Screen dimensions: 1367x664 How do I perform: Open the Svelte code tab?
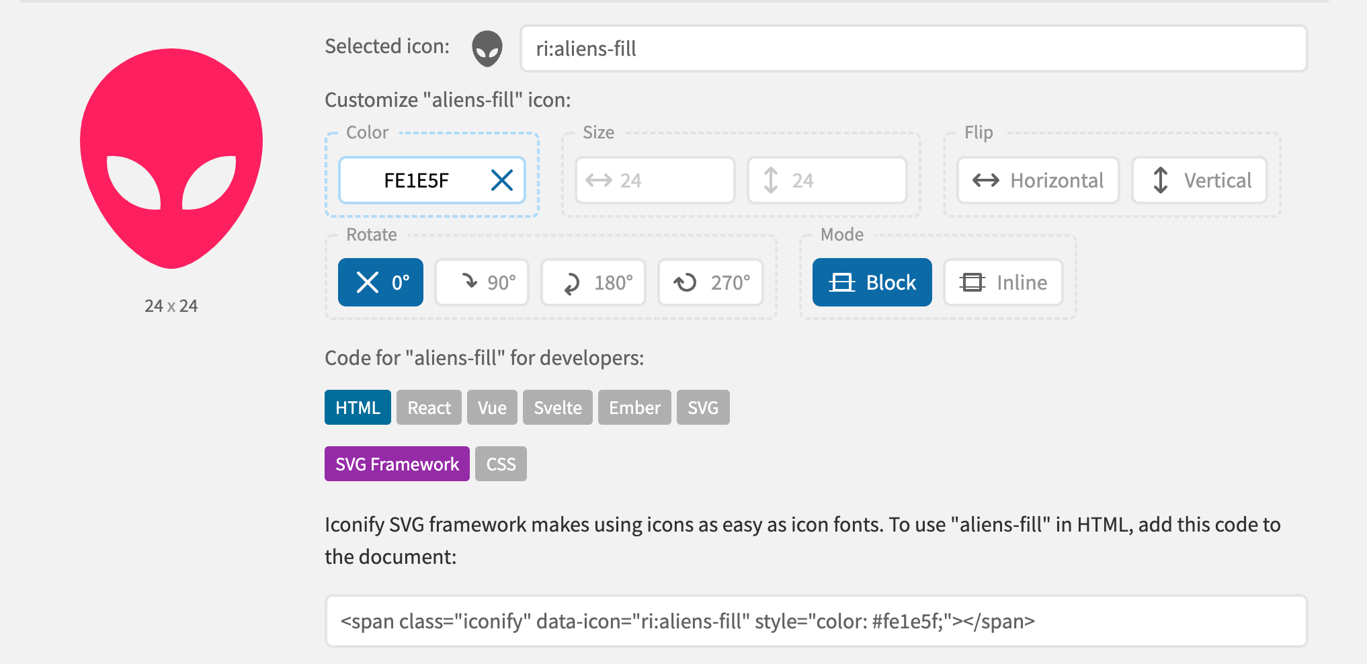558,407
